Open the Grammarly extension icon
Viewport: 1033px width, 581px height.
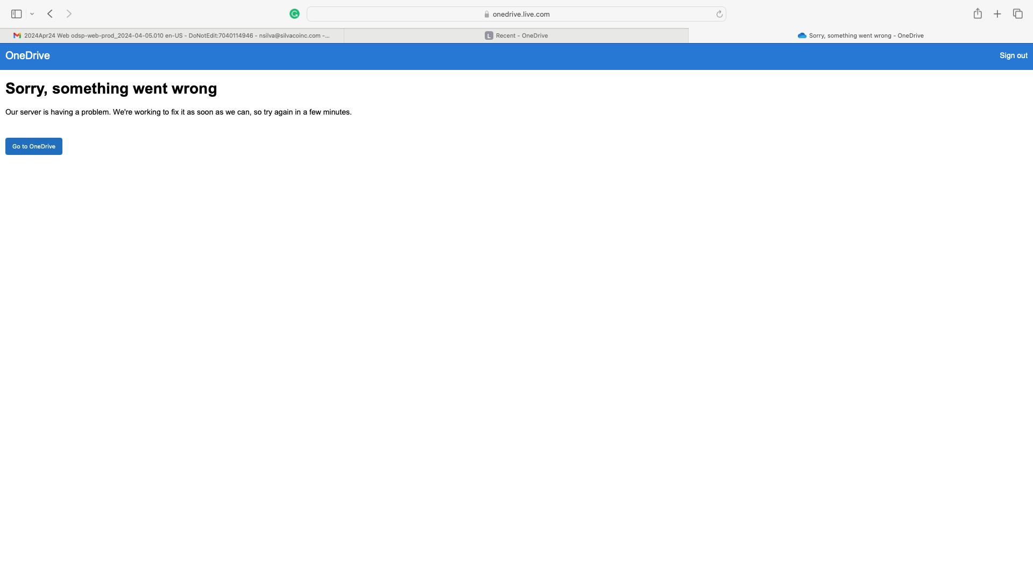[294, 14]
